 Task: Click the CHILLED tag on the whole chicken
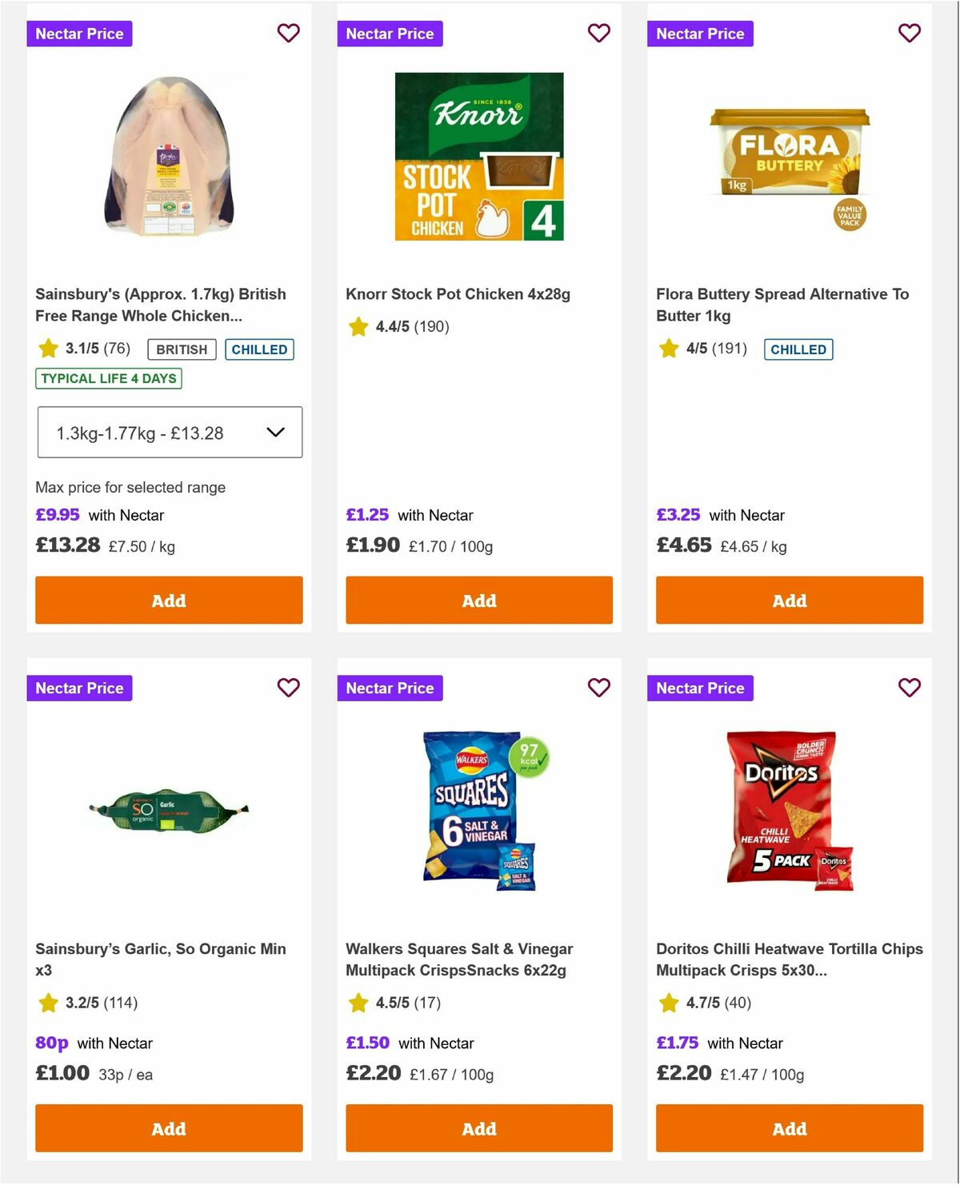click(259, 349)
